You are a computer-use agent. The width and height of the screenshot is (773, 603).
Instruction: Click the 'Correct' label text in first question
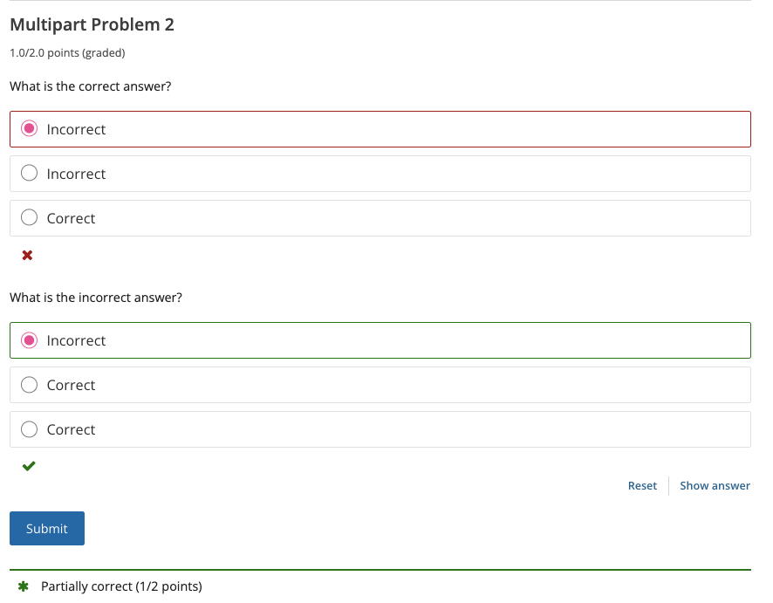pyautogui.click(x=71, y=218)
